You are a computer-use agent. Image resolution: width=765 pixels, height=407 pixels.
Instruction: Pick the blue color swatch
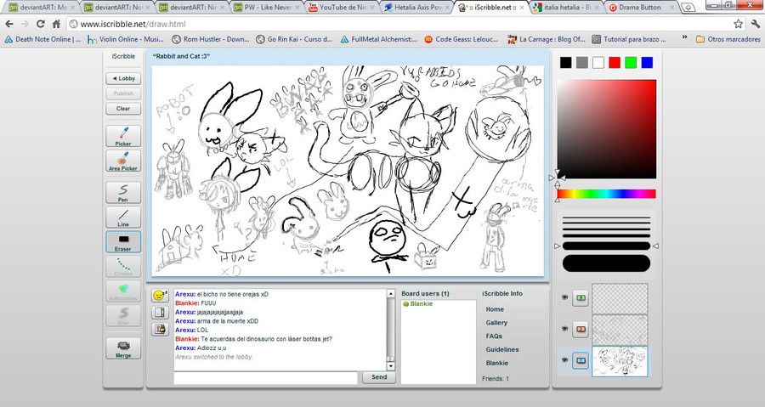tap(647, 62)
